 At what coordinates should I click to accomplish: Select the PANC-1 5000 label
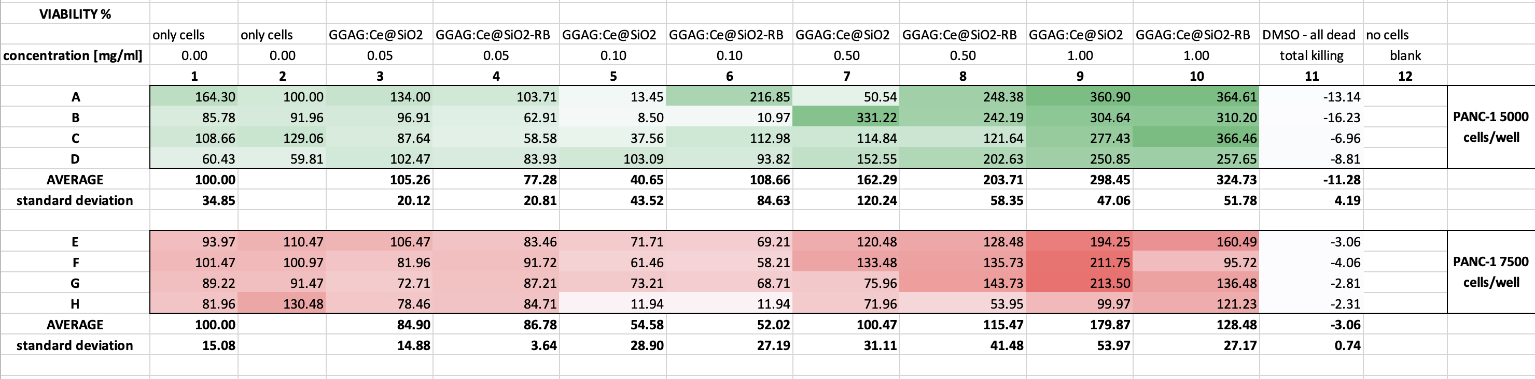(x=1490, y=116)
